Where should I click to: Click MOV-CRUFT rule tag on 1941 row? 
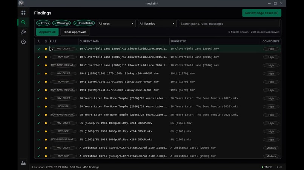tap(63, 74)
